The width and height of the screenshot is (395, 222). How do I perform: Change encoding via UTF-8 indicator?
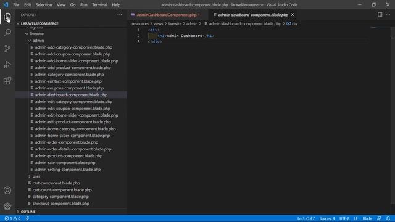[x=344, y=218]
